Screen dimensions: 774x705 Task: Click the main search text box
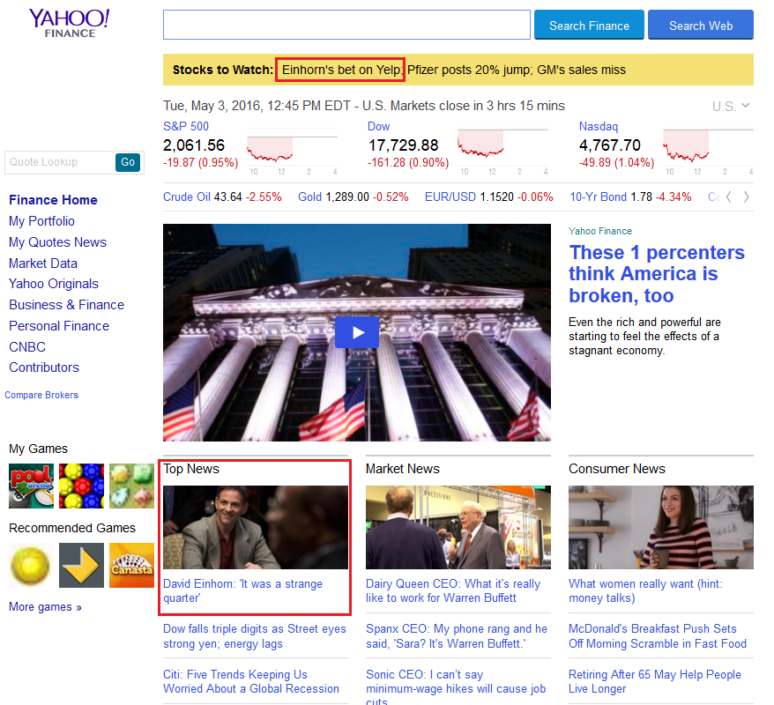(346, 26)
